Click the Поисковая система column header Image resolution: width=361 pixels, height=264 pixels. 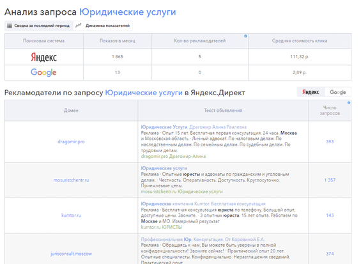pyautogui.click(x=43, y=41)
